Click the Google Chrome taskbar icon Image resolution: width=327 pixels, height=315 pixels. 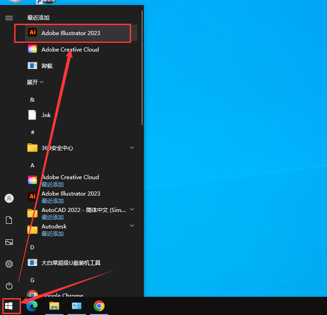[x=99, y=306]
